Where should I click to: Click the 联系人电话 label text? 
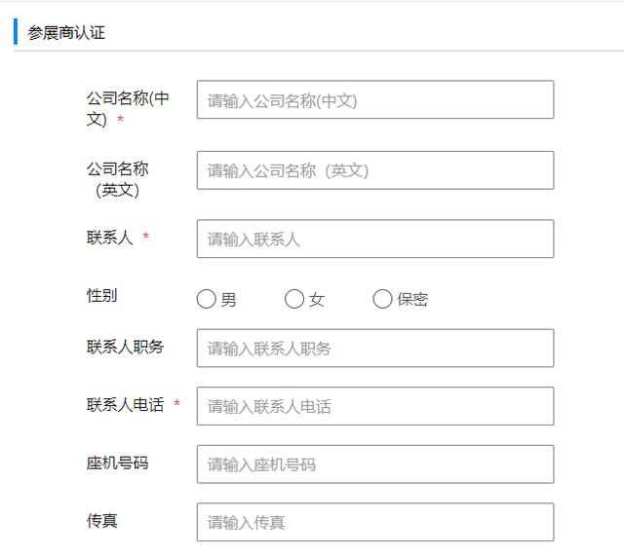[126, 404]
